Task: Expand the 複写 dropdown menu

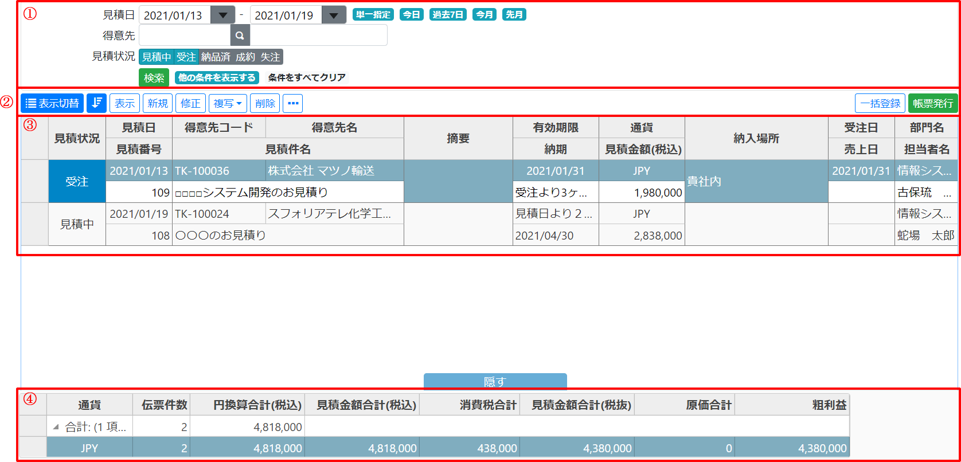Action: (x=228, y=103)
